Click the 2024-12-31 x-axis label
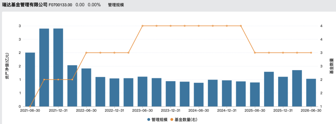This screenshot has width=336, height=124. point(227,111)
